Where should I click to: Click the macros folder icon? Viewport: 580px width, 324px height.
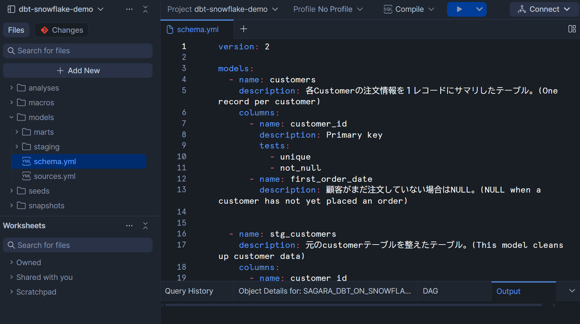coord(21,102)
